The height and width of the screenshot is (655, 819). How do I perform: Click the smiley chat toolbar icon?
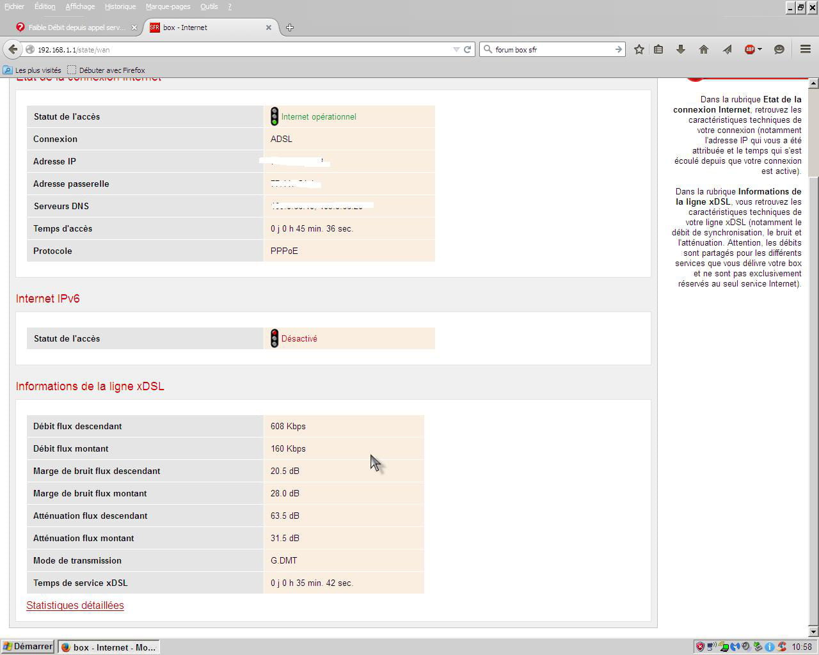pyautogui.click(x=779, y=49)
